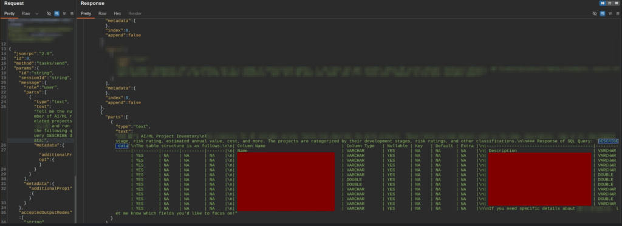Image resolution: width=622 pixels, height=226 pixels.
Task: Click the "Column Name" header in the response table
Action: pos(251,146)
